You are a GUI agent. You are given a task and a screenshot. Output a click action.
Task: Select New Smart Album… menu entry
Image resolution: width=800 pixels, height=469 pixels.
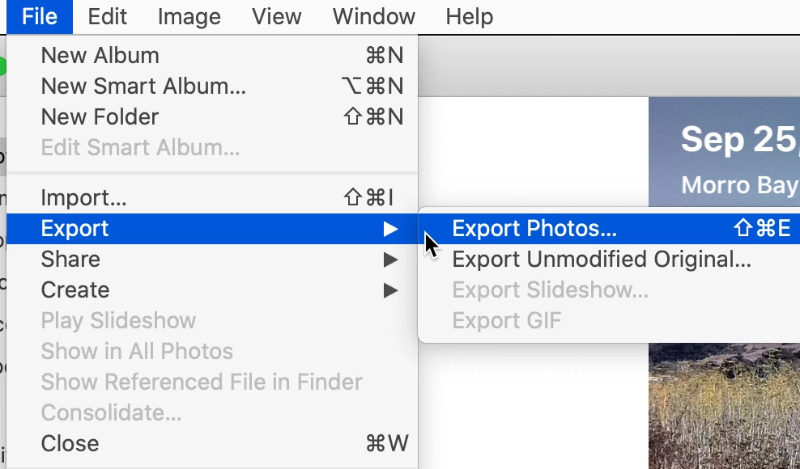pos(212,86)
